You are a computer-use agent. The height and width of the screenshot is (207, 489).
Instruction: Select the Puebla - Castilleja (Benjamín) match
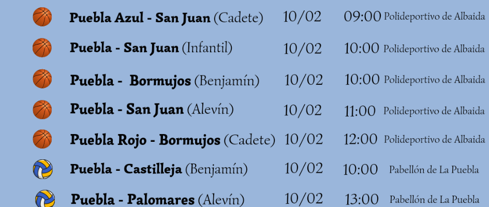[158, 169]
